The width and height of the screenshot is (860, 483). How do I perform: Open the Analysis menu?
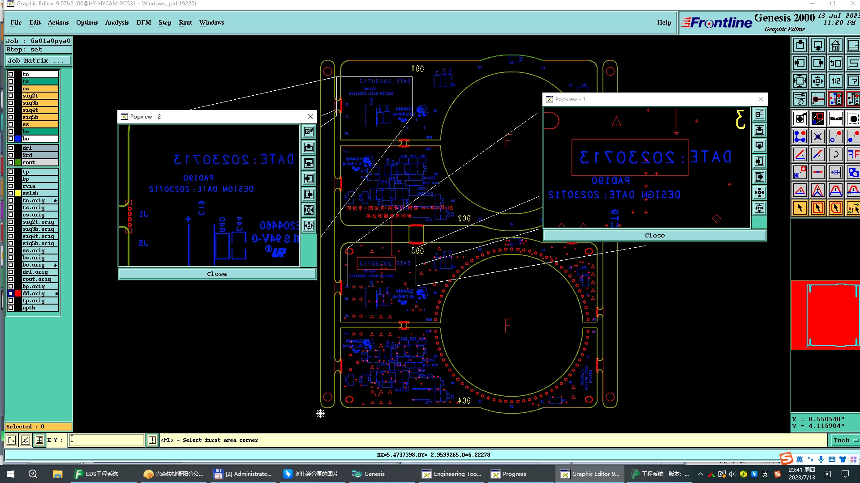tap(116, 23)
